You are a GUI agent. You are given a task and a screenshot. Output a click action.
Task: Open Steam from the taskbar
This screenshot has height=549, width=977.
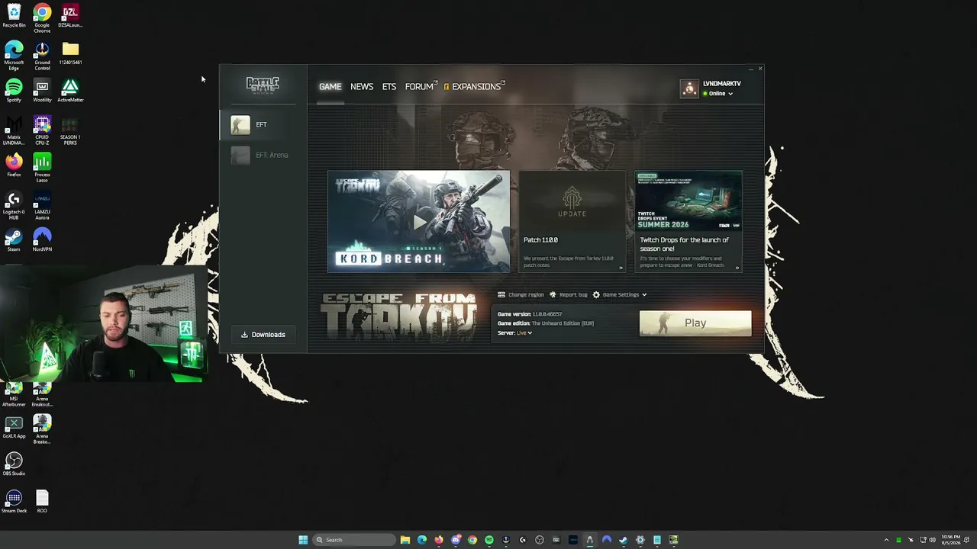624,540
